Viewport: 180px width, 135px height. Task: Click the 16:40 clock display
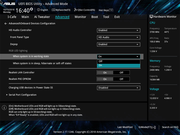click(x=22, y=10)
